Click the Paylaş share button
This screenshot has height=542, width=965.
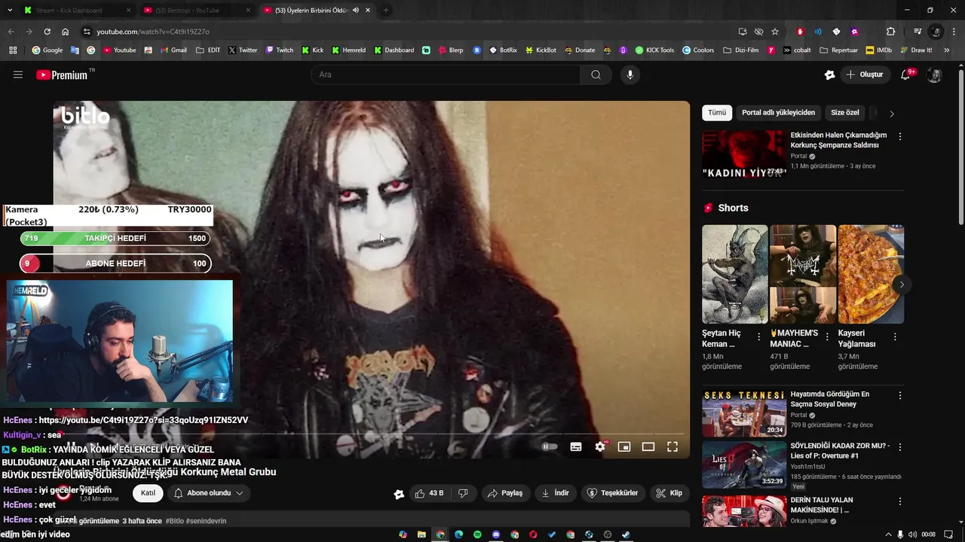[x=505, y=493]
